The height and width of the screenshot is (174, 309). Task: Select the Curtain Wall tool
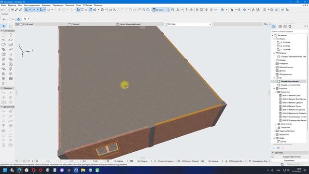(3, 55)
